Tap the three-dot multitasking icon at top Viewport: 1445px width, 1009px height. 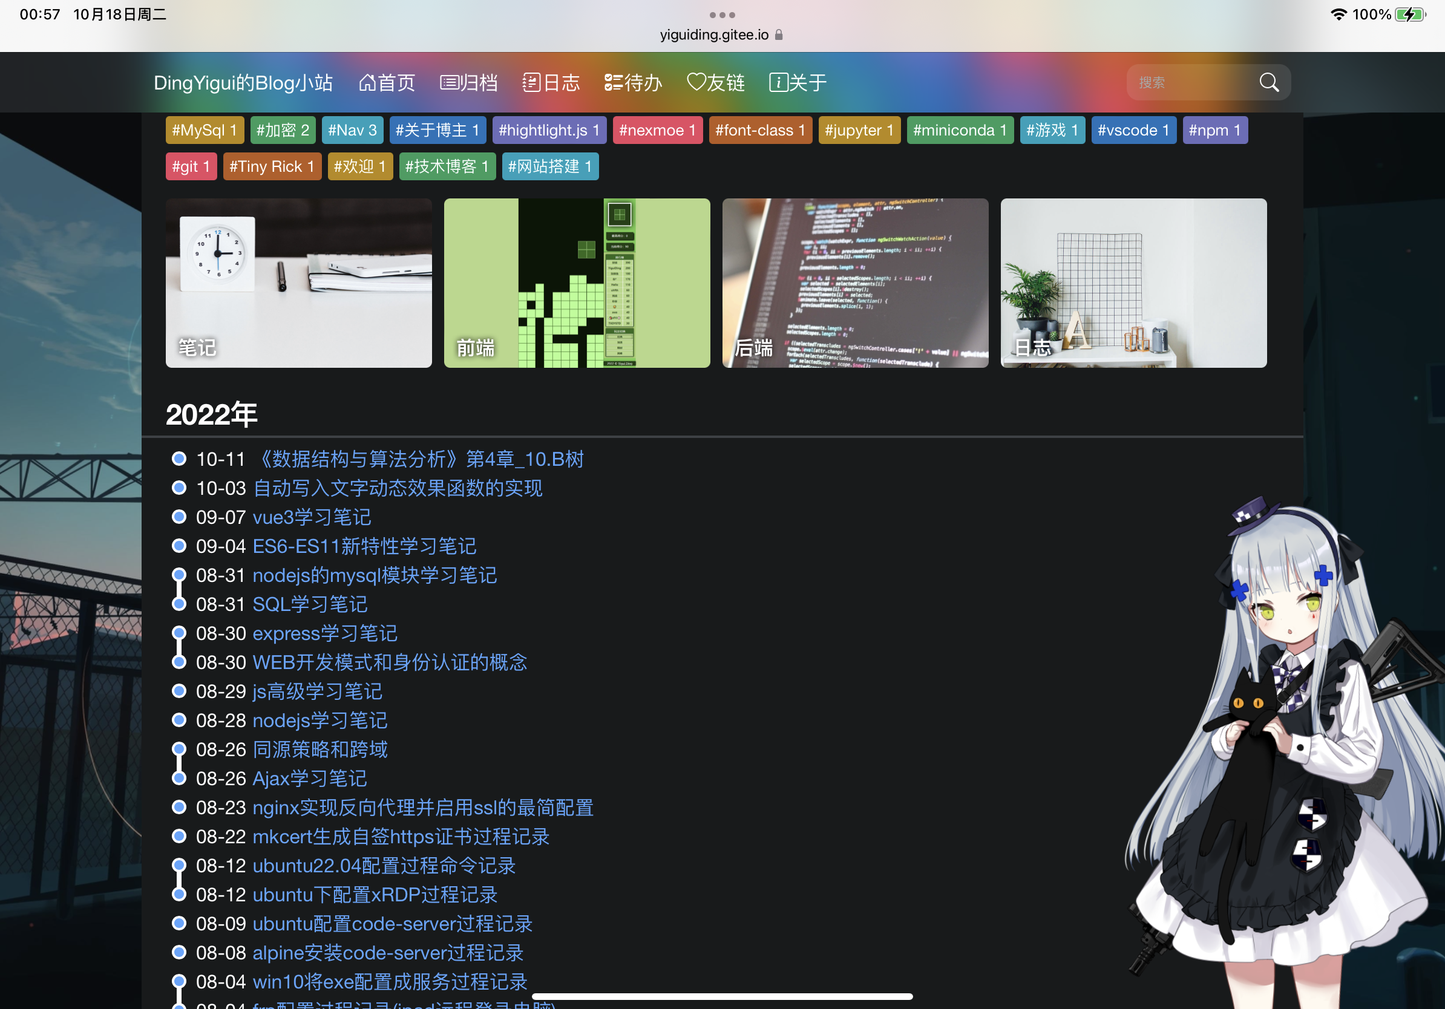[x=722, y=15]
